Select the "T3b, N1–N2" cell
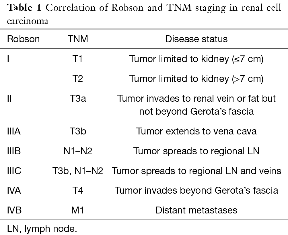Screen dimensions: 288x235 pyautogui.click(x=77, y=171)
